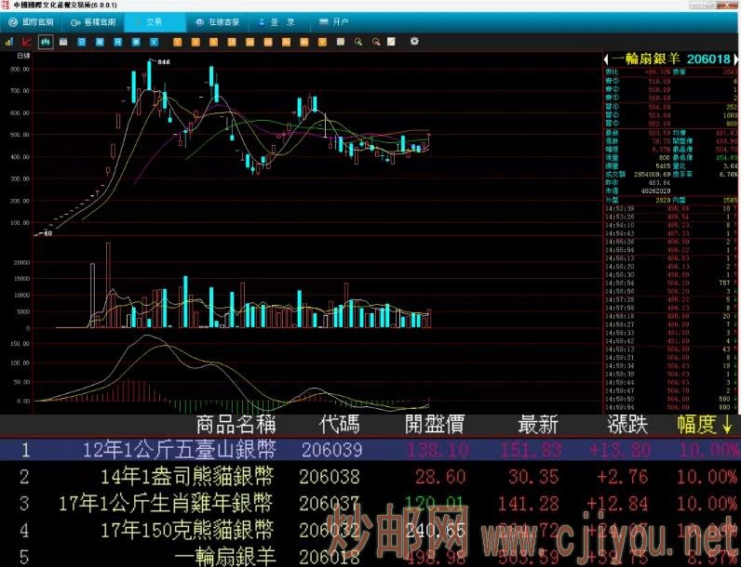
Task: Select the 1-minute orange period icon
Action: click(x=177, y=42)
